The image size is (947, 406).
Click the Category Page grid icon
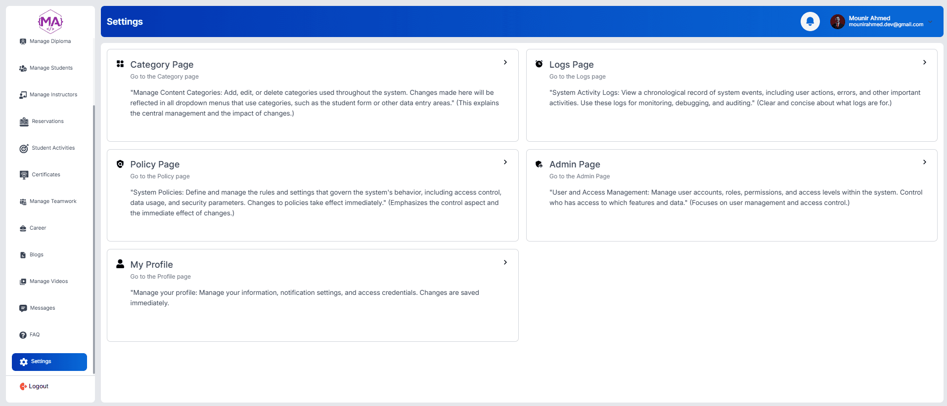(120, 64)
